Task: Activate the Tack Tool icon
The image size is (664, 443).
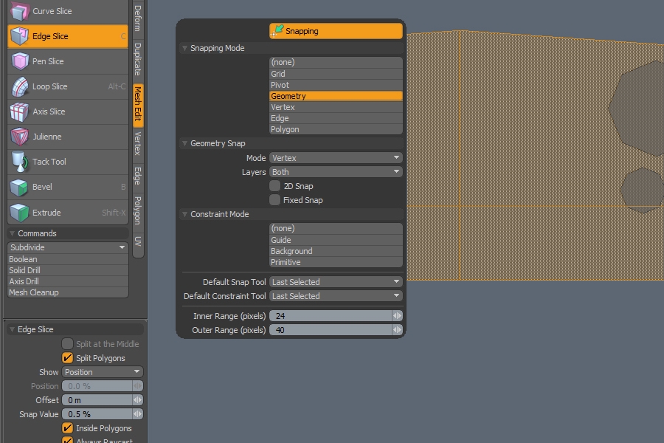Action: tap(19, 162)
